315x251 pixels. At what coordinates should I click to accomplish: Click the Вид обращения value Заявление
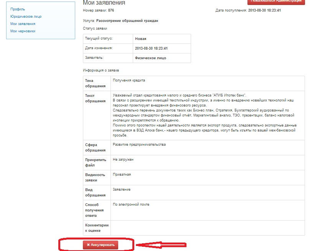pyautogui.click(x=122, y=189)
